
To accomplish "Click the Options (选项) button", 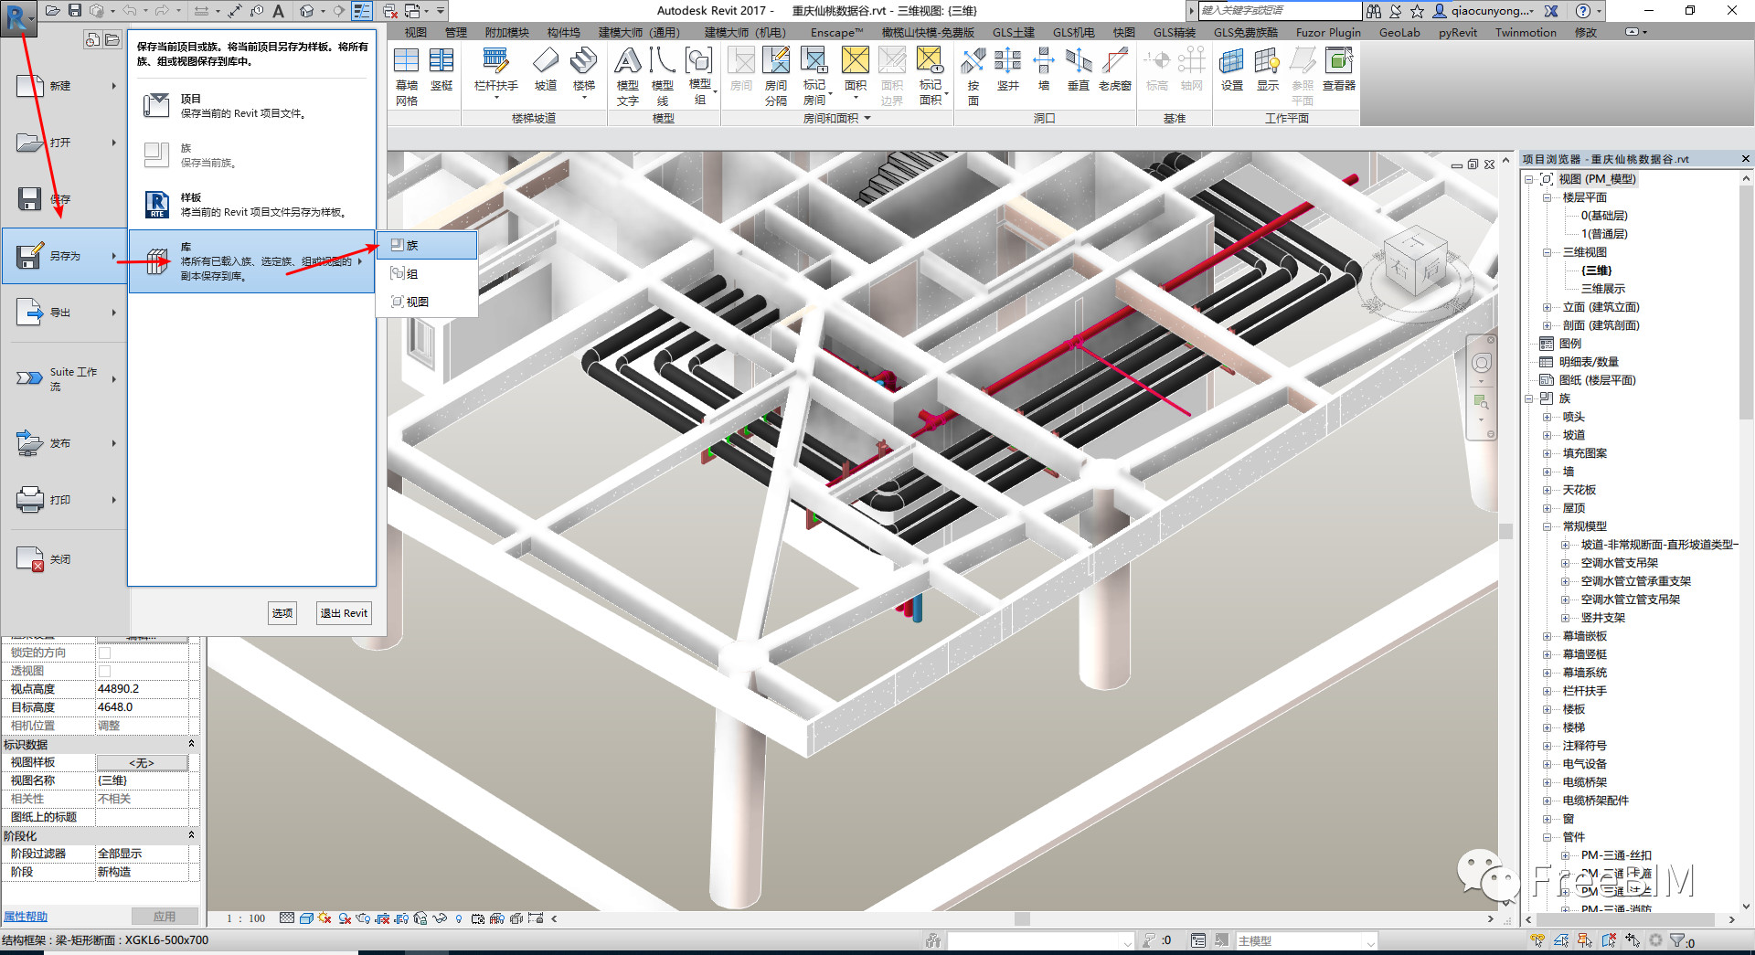I will (282, 613).
